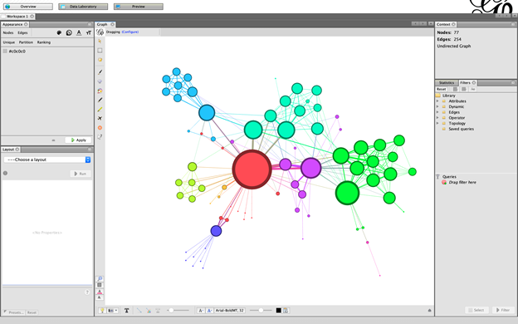Click the Reset button in Filters
The height and width of the screenshot is (324, 518).
pyautogui.click(x=442, y=89)
